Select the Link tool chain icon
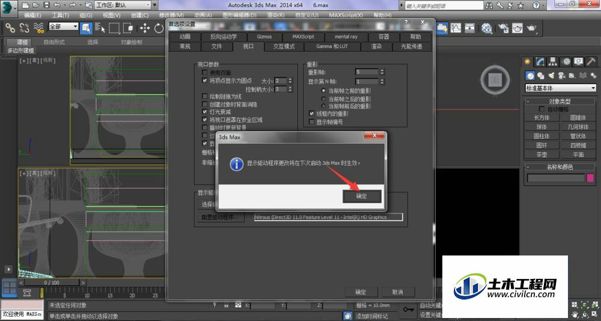The image size is (601, 321). click(x=10, y=28)
